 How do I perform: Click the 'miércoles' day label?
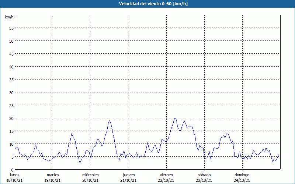[90, 175]
